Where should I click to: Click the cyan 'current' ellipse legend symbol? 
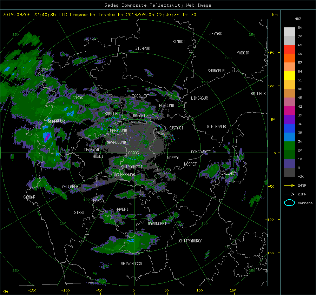pos(289,203)
